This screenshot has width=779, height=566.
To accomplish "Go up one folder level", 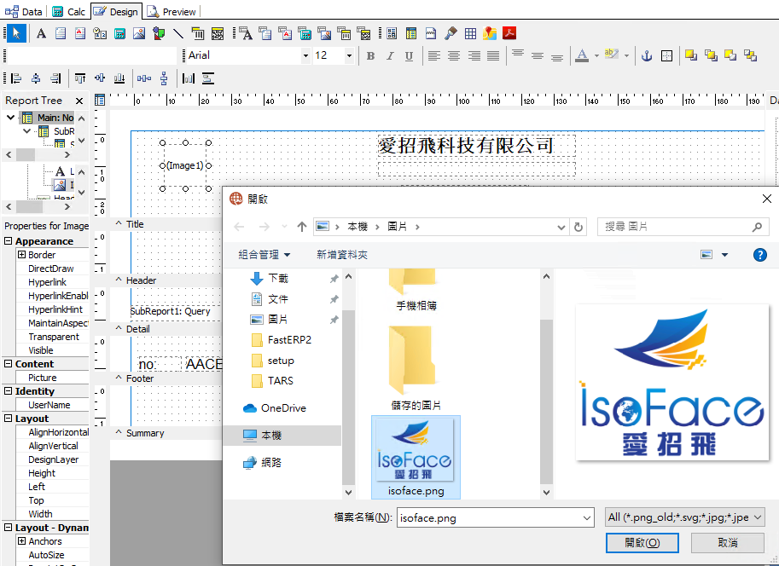I will [x=302, y=227].
